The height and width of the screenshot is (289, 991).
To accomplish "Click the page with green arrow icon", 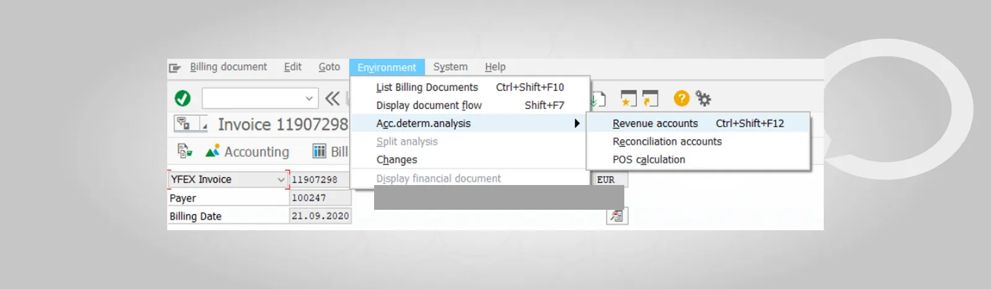I will (x=598, y=99).
